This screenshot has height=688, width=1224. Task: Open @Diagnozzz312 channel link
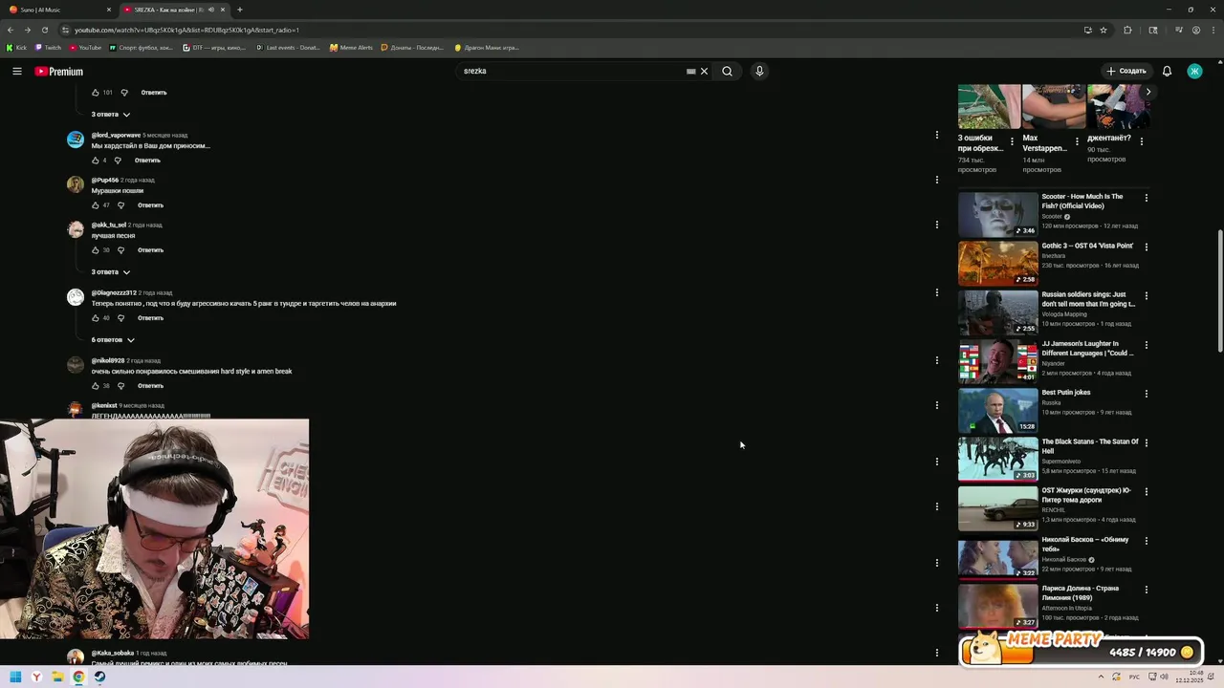(114, 292)
